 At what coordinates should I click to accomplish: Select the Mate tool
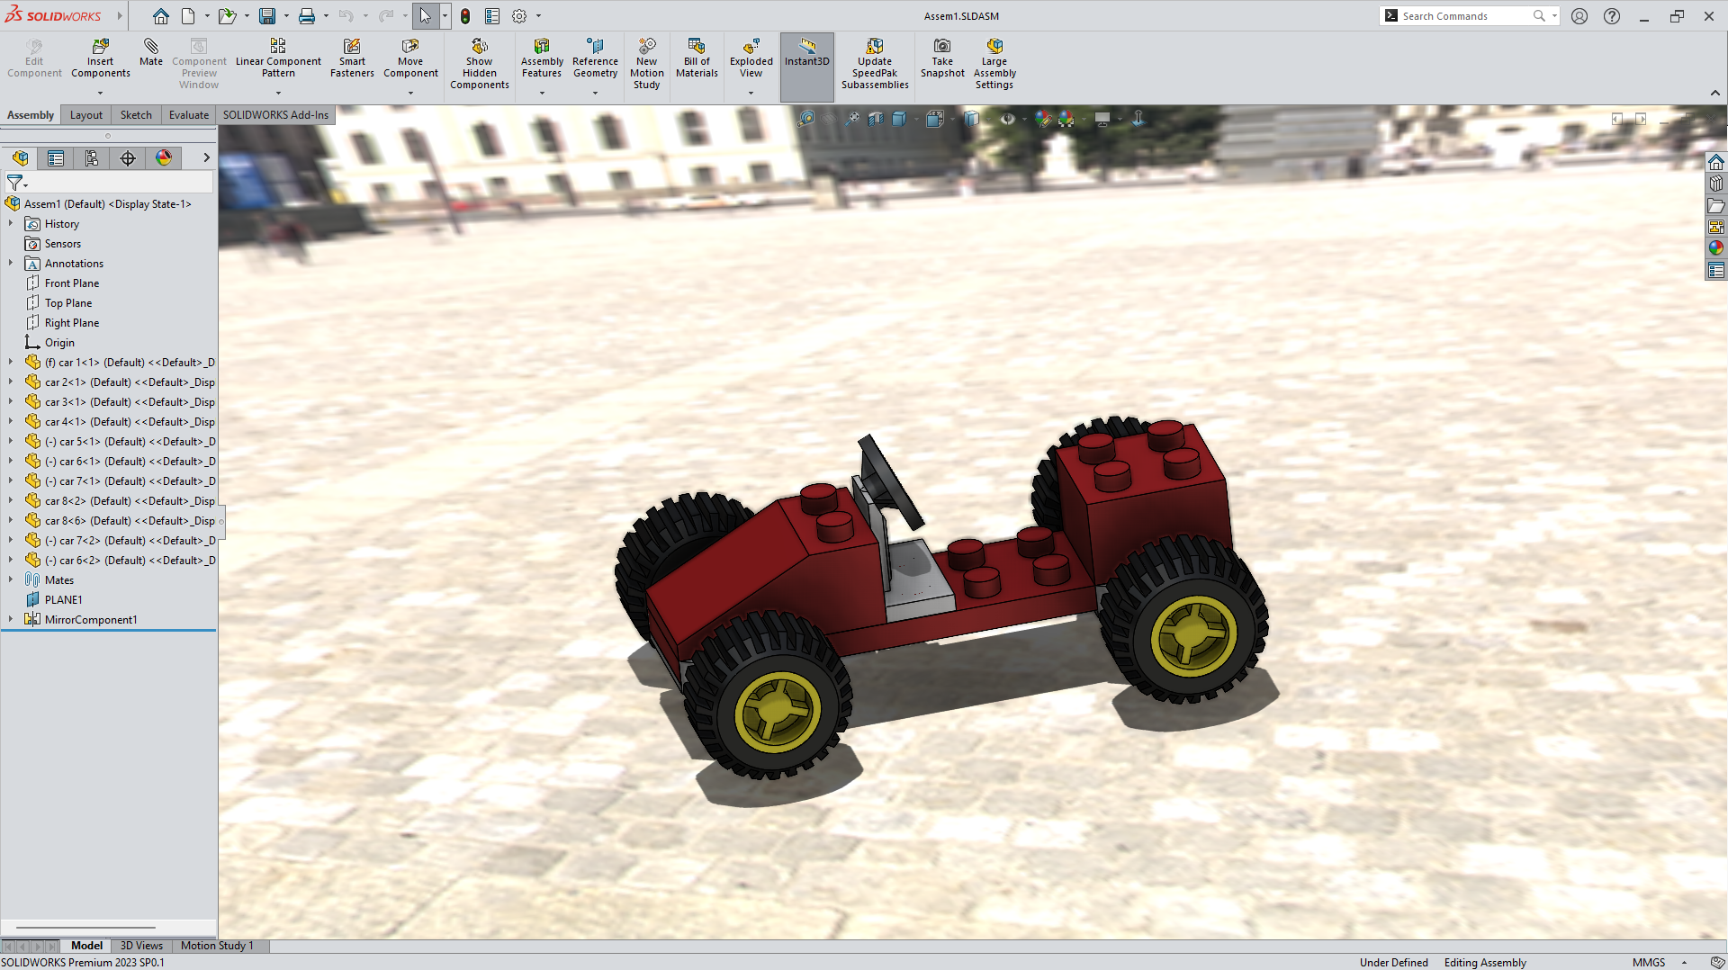click(151, 52)
